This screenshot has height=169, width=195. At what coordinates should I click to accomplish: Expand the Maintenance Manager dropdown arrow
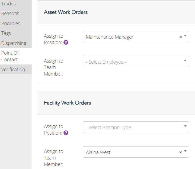click(x=185, y=36)
